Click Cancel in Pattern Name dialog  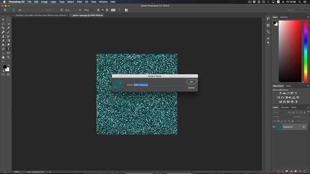[191, 87]
